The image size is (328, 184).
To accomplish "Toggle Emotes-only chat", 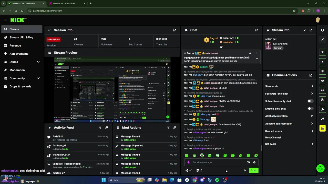I will click(310, 109).
